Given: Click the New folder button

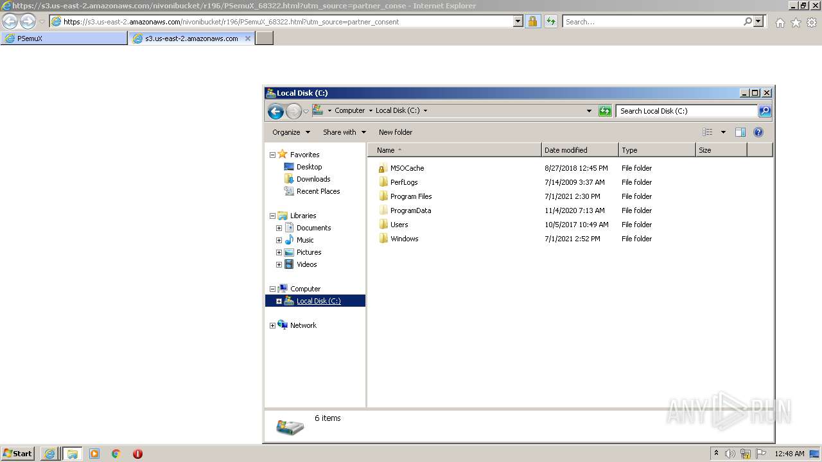Looking at the screenshot, I should [396, 132].
